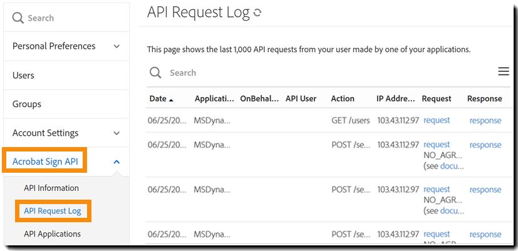Open API Applications sub-item
The height and width of the screenshot is (251, 518).
coord(52,234)
